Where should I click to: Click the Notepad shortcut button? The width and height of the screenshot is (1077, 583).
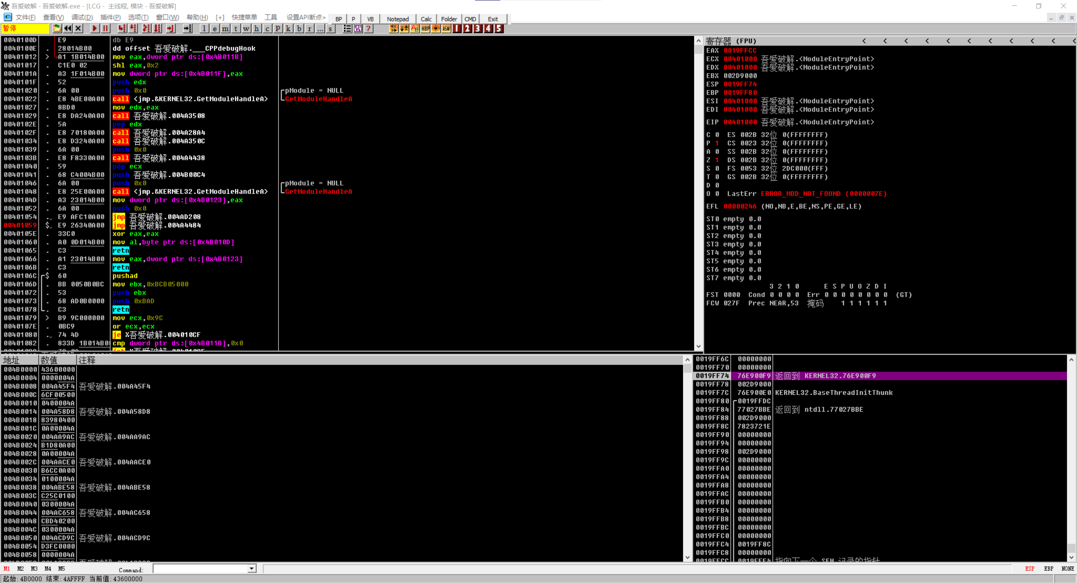398,19
